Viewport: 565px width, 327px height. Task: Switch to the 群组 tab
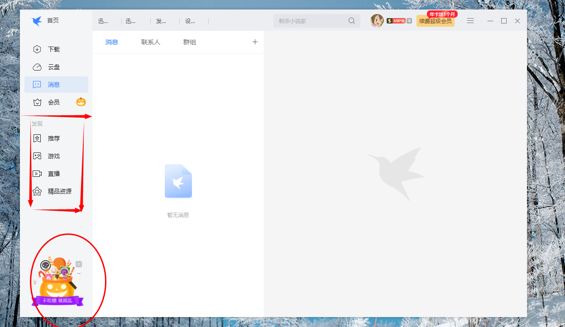[190, 42]
